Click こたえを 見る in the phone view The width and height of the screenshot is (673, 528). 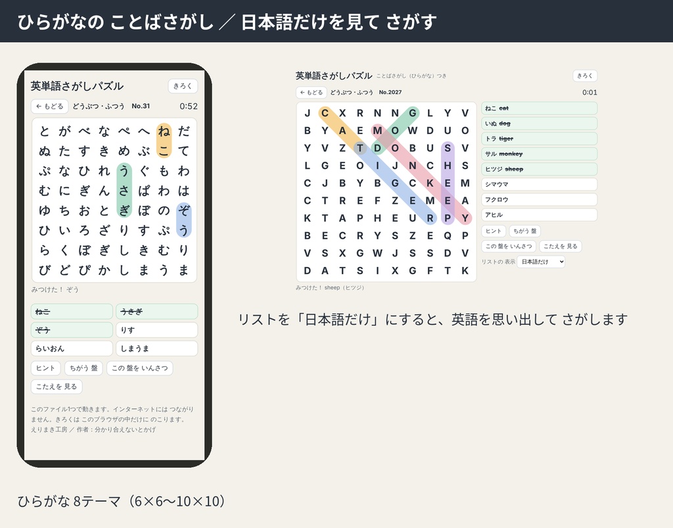click(57, 387)
